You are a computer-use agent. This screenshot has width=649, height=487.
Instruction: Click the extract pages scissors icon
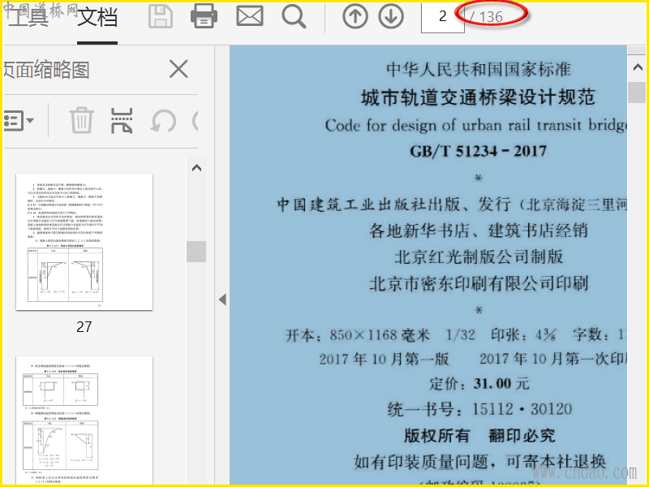(122, 120)
